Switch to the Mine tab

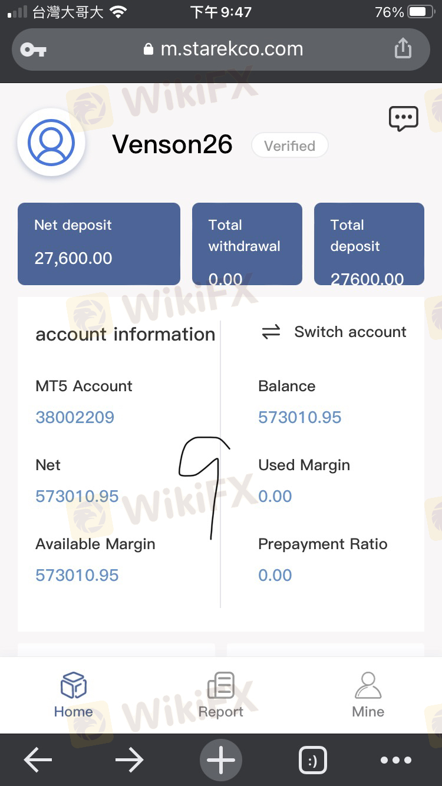368,695
